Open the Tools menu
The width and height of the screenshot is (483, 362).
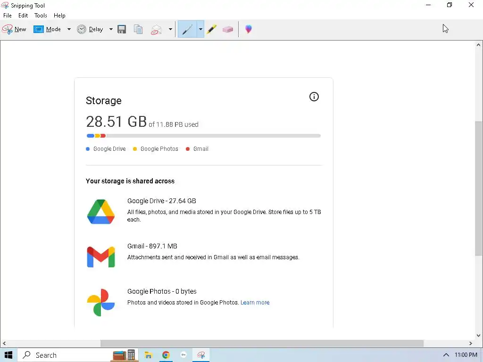(x=41, y=16)
